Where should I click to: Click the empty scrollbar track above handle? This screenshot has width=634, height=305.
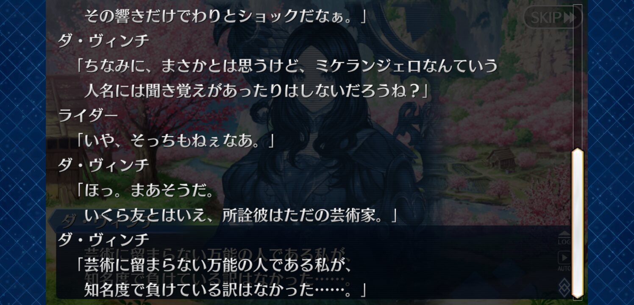577,76
